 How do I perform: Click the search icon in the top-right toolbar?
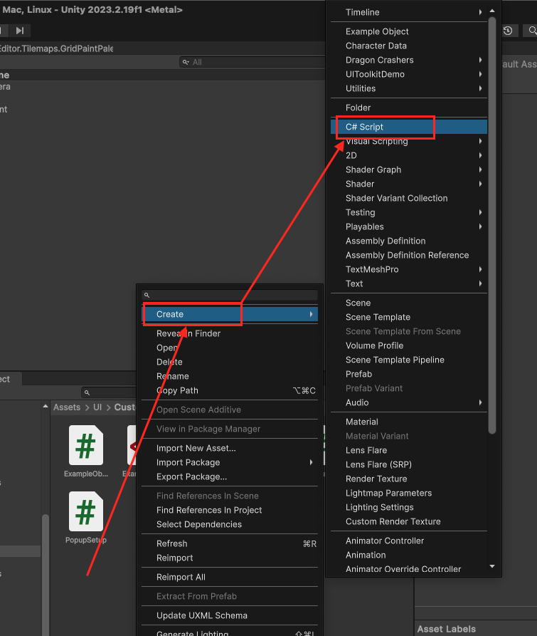(531, 31)
